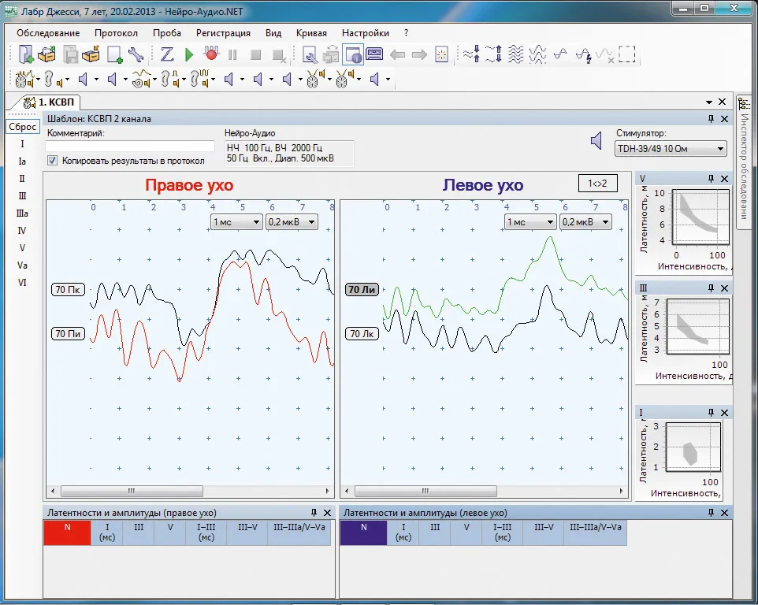Click the Комментарий input field
The height and width of the screenshot is (605, 758).
coord(130,146)
